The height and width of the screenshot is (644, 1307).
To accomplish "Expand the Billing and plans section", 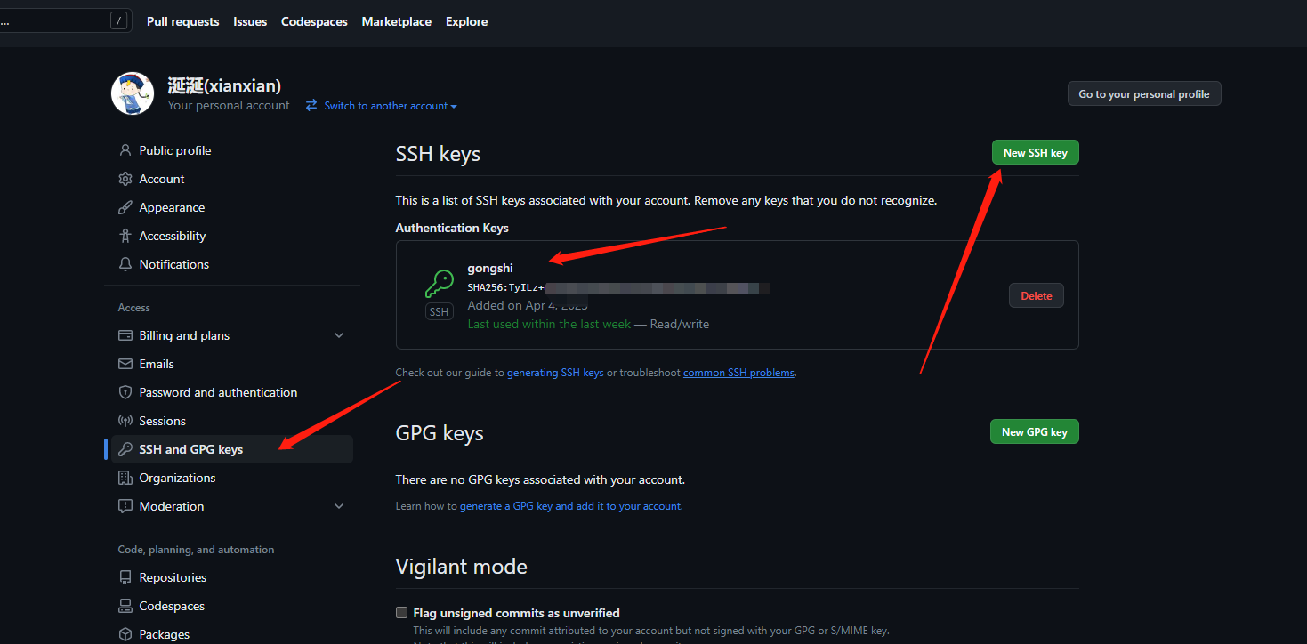I will pyautogui.click(x=338, y=335).
